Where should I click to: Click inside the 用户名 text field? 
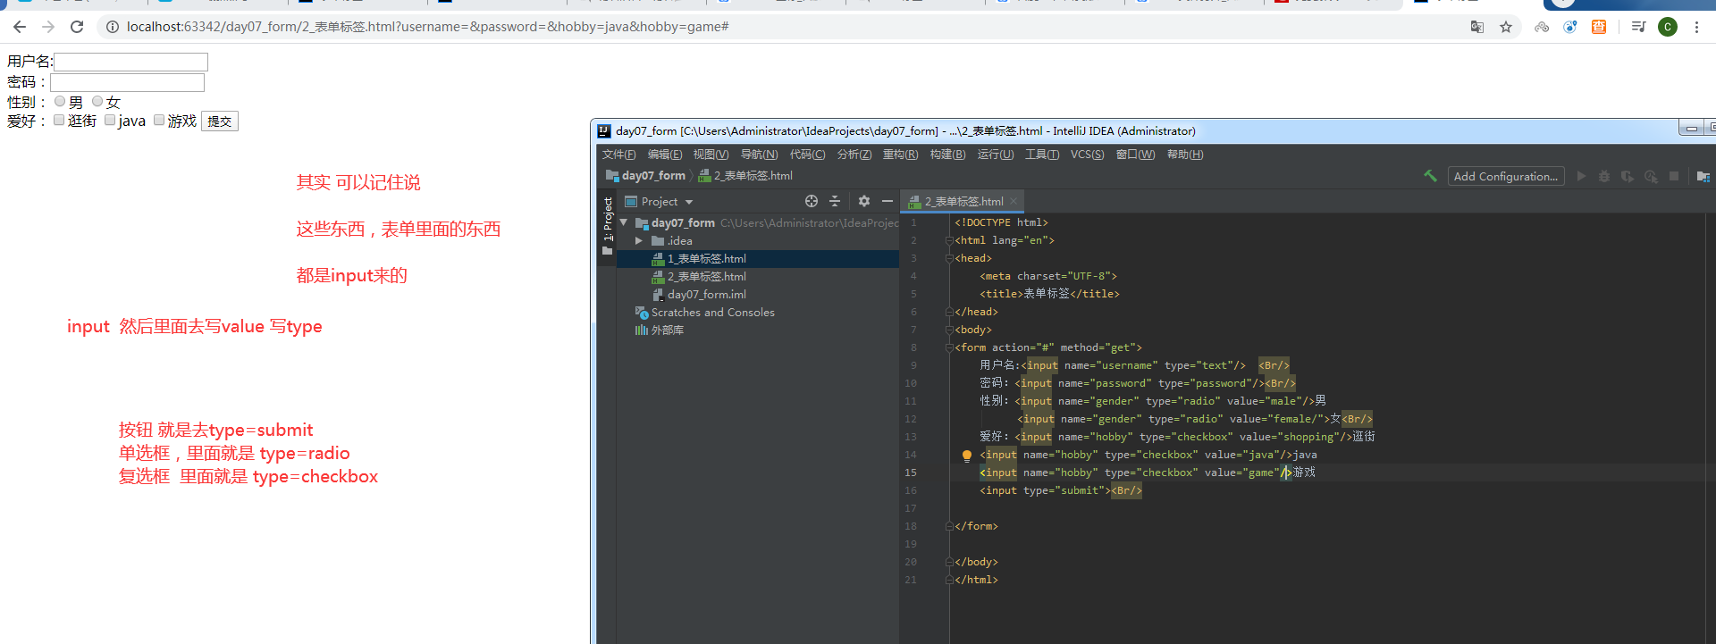[x=131, y=62]
